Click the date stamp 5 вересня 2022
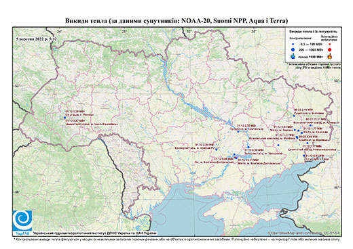 point(37,39)
